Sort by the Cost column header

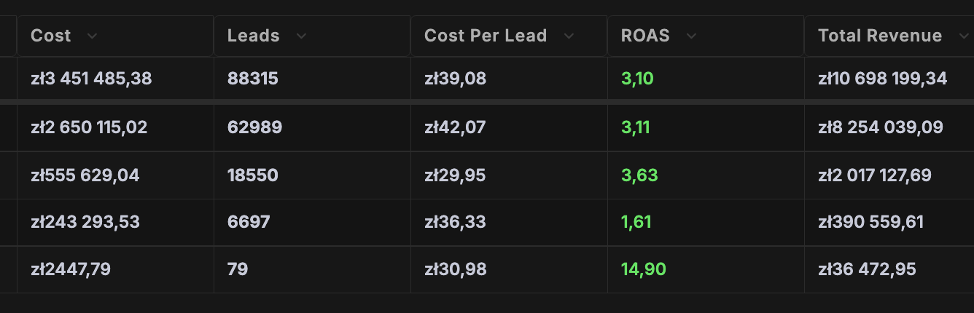pyautogui.click(x=51, y=36)
